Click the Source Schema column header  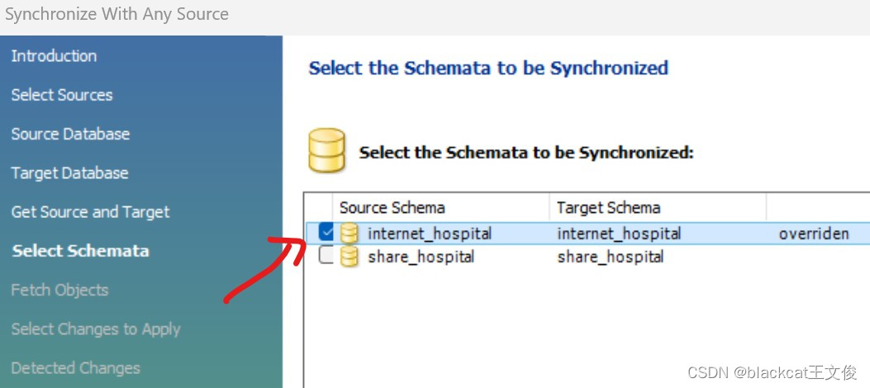pos(392,207)
